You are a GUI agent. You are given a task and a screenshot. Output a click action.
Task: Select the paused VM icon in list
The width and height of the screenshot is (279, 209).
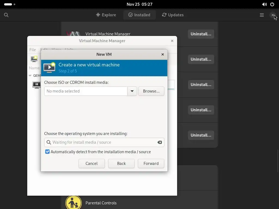(37, 85)
